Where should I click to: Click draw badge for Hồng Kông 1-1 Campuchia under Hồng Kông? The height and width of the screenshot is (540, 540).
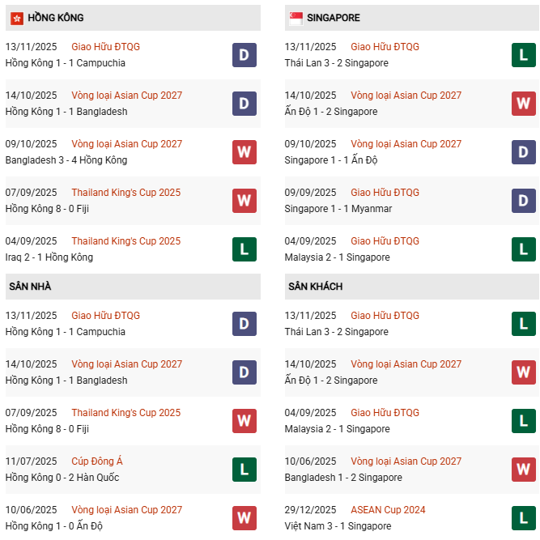(244, 55)
